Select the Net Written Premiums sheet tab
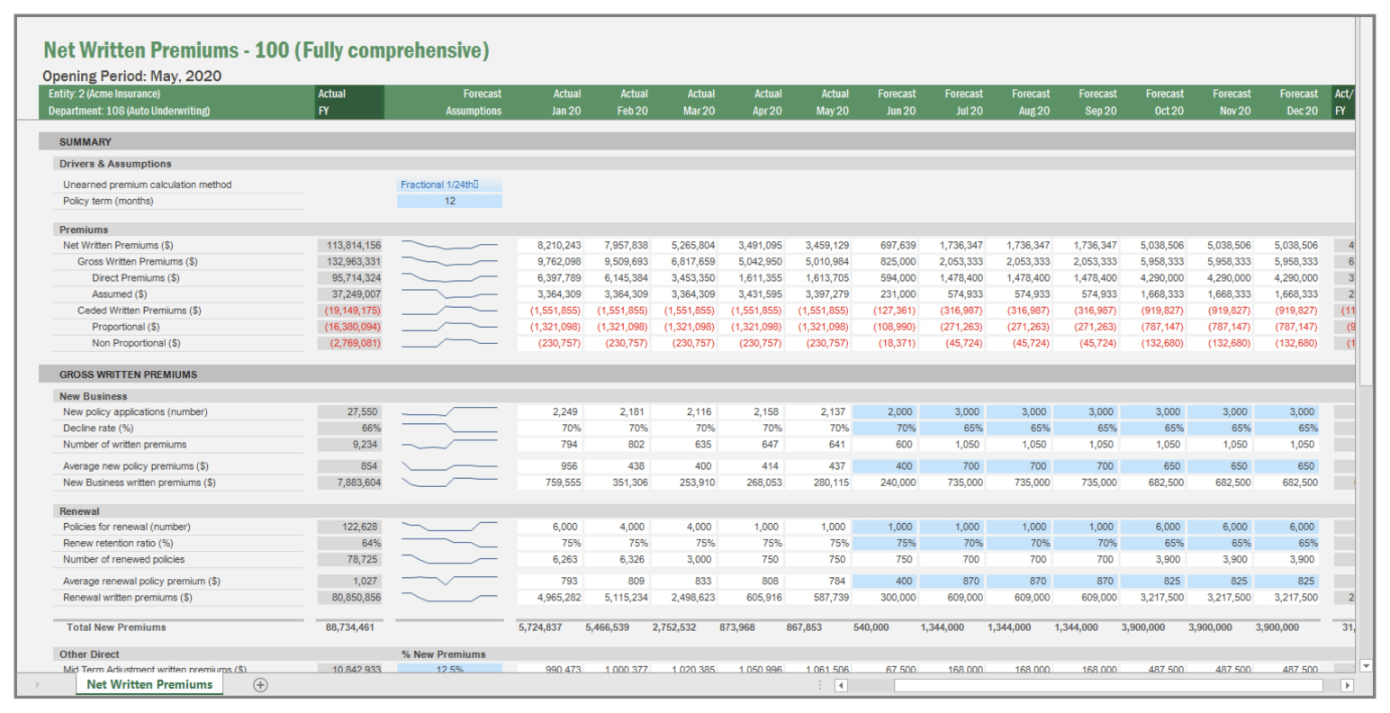This screenshot has height=713, width=1390. click(149, 684)
